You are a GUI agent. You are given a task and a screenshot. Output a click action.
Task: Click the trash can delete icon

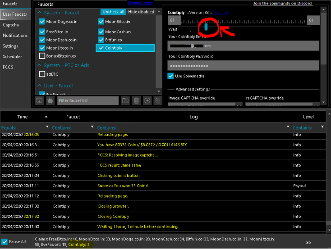click(136, 100)
